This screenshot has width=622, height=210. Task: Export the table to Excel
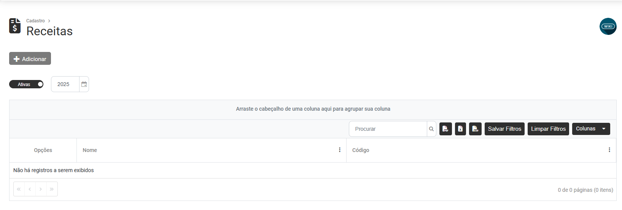[460, 129]
